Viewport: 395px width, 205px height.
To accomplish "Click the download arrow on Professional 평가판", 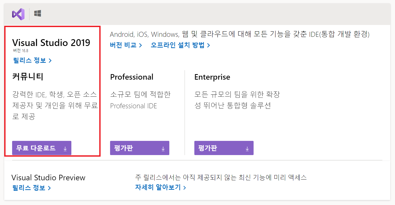I will (x=163, y=148).
